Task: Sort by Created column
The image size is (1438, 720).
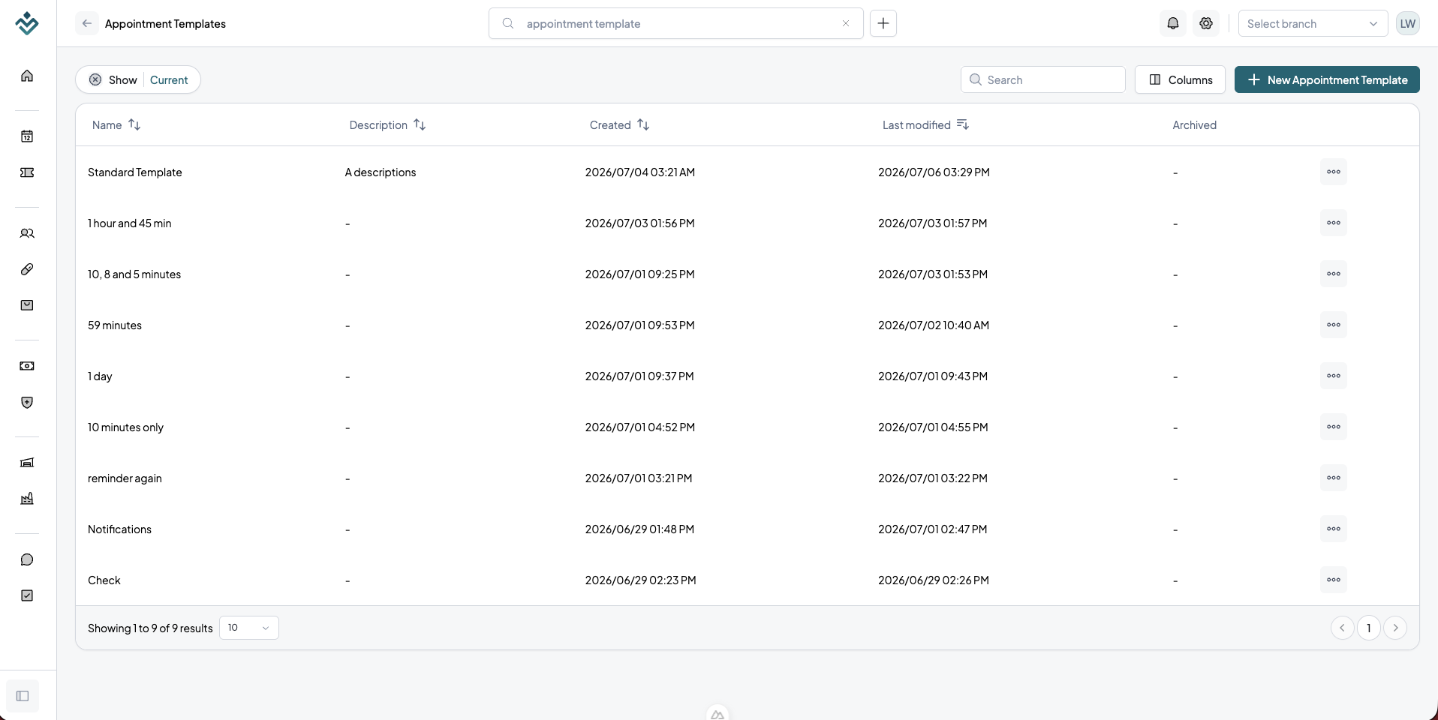Action: pyautogui.click(x=619, y=124)
